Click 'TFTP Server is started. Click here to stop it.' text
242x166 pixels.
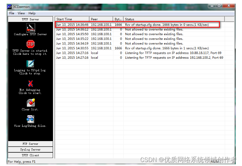[30, 52]
